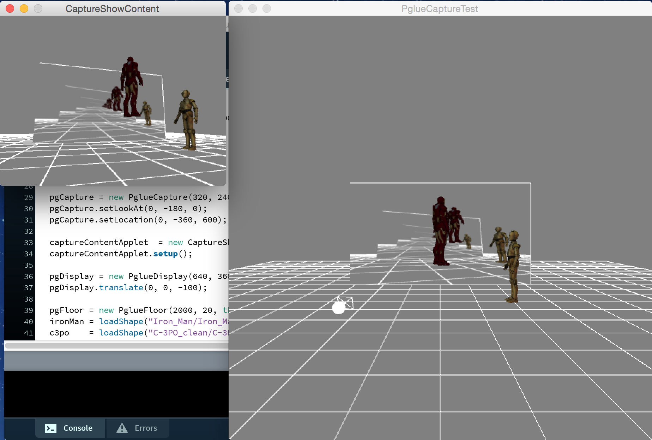The width and height of the screenshot is (652, 440).
Task: Switch to the Errors tab
Action: (138, 428)
